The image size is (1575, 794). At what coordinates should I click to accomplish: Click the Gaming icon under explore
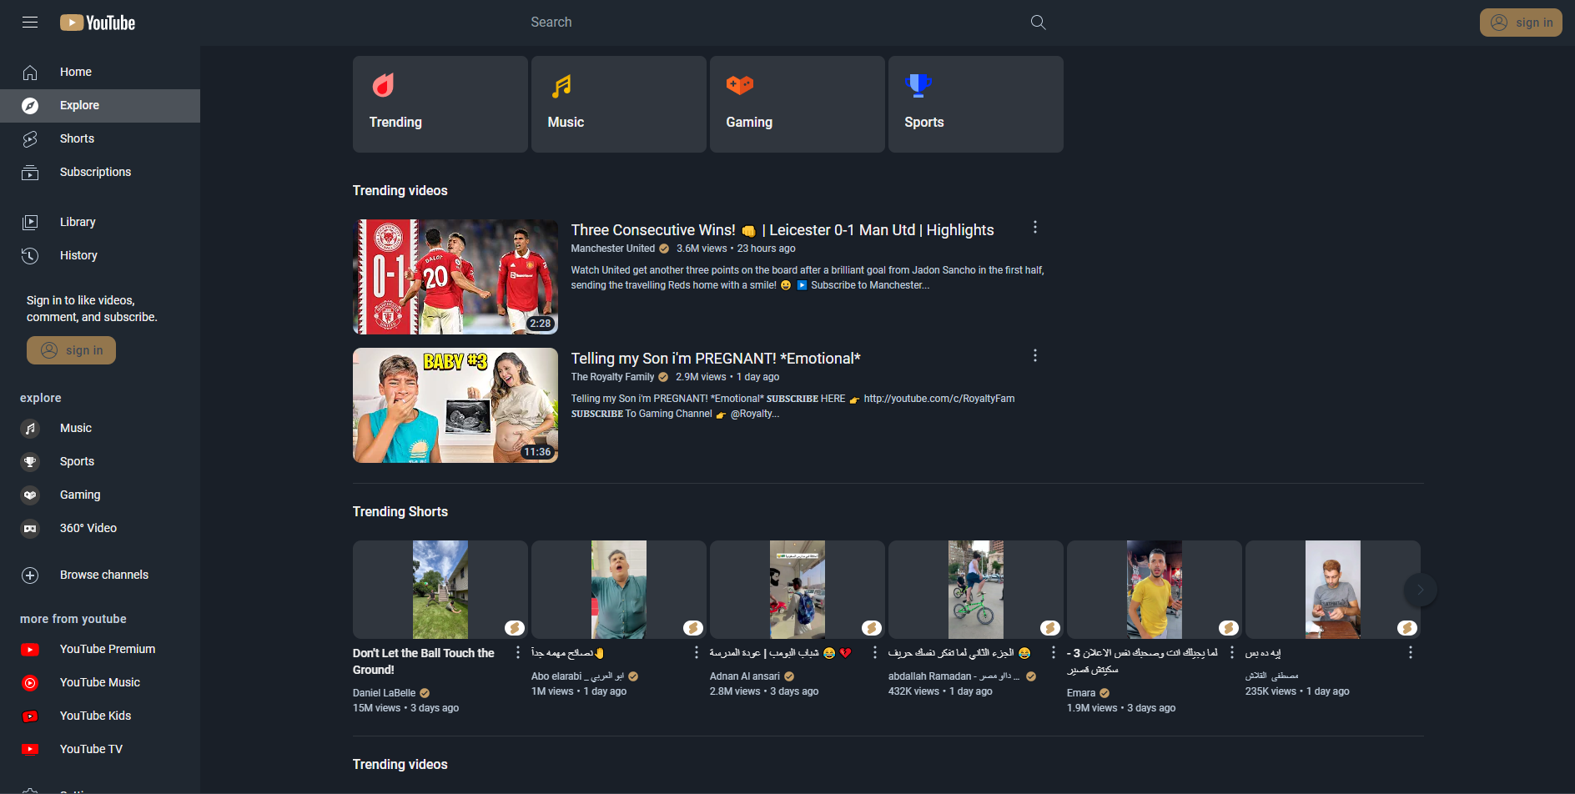click(x=30, y=495)
